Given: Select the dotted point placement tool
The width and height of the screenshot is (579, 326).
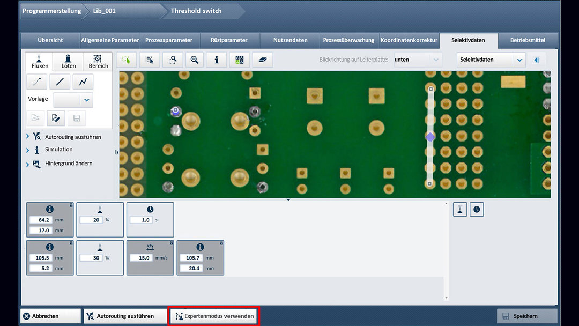Looking at the screenshot, I should pos(36,81).
